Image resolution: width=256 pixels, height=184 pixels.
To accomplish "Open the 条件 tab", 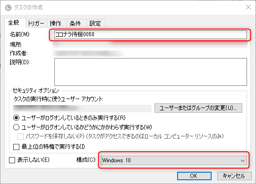I will [x=77, y=23].
